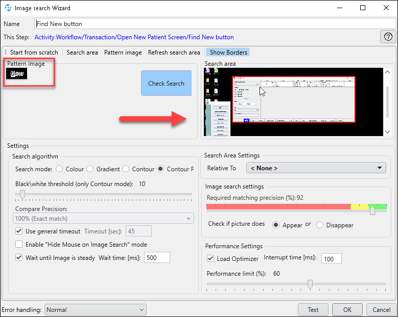The height and width of the screenshot is (317, 398).
Task: Click the Test button
Action: [x=313, y=309]
